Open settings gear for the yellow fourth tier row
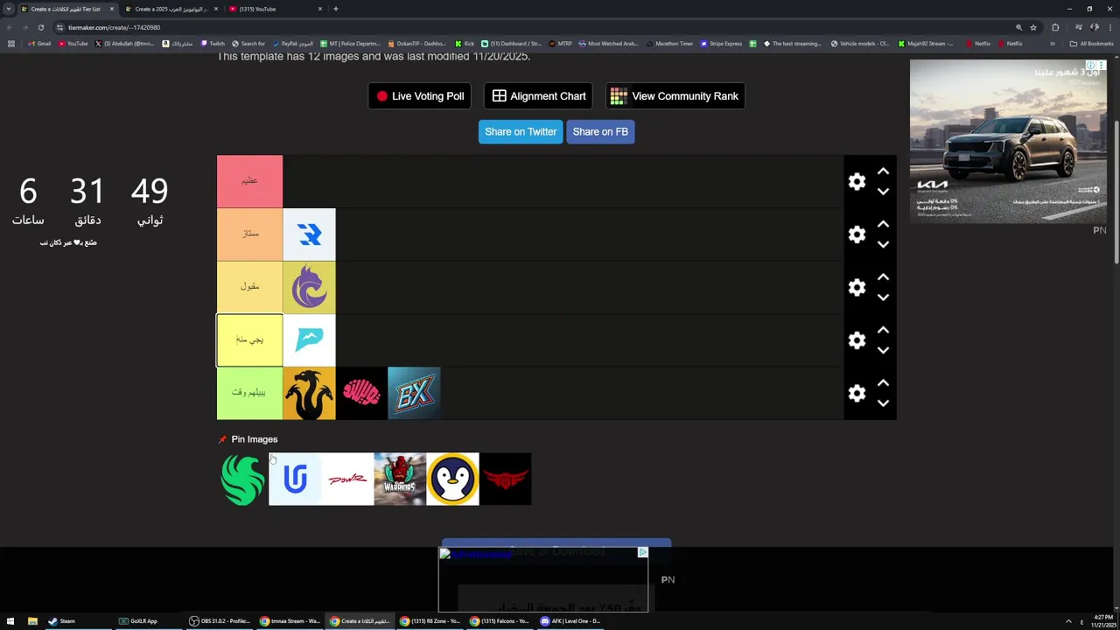The width and height of the screenshot is (1120, 630). (x=857, y=340)
